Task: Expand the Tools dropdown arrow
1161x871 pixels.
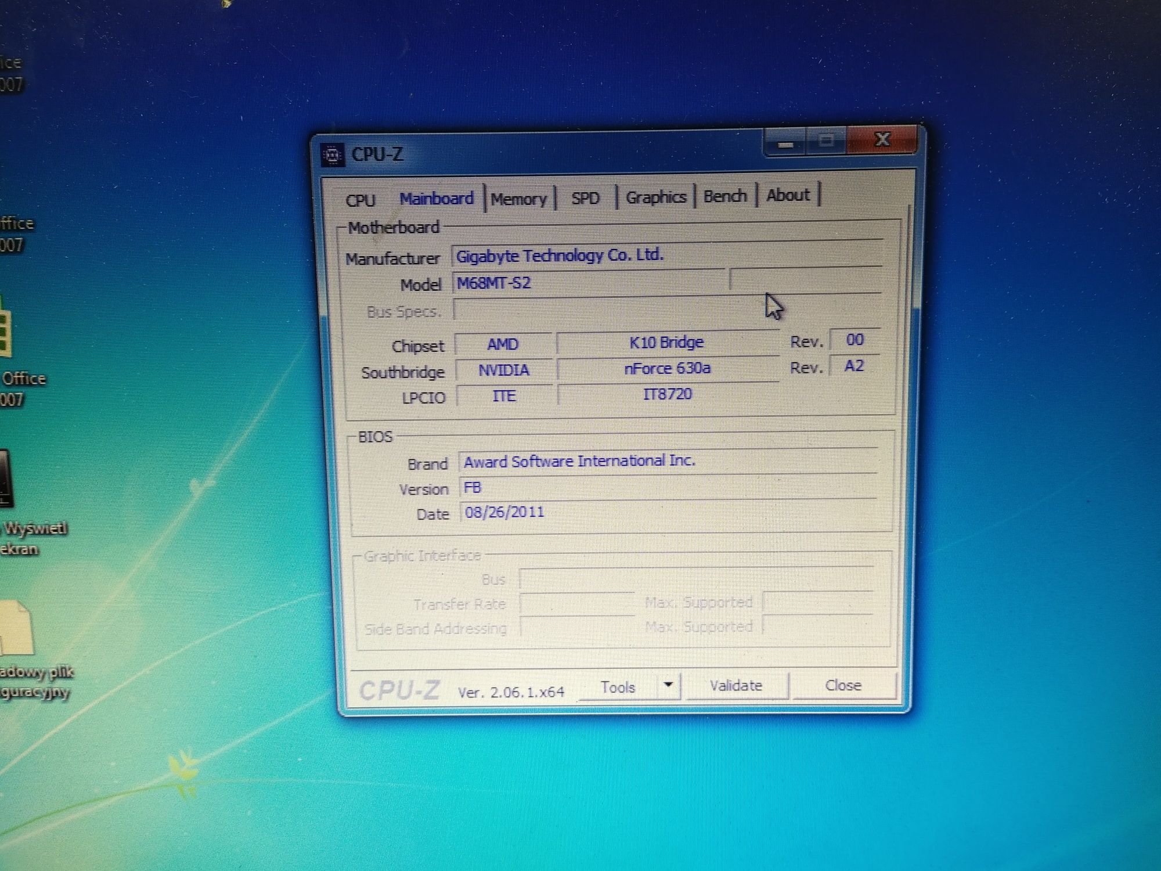Action: coord(668,685)
